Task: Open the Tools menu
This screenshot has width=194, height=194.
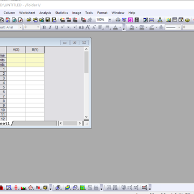Action: pyautogui.click(x=89, y=13)
